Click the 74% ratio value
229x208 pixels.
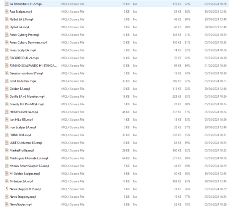pyautogui.click(x=187, y=73)
